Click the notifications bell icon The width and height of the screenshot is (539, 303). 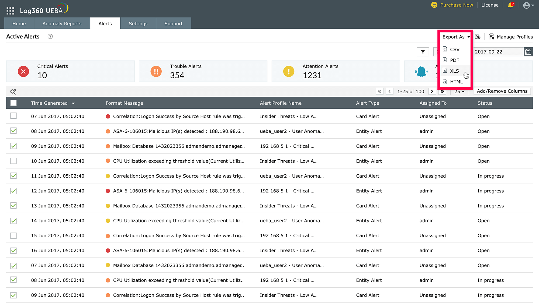(510, 5)
